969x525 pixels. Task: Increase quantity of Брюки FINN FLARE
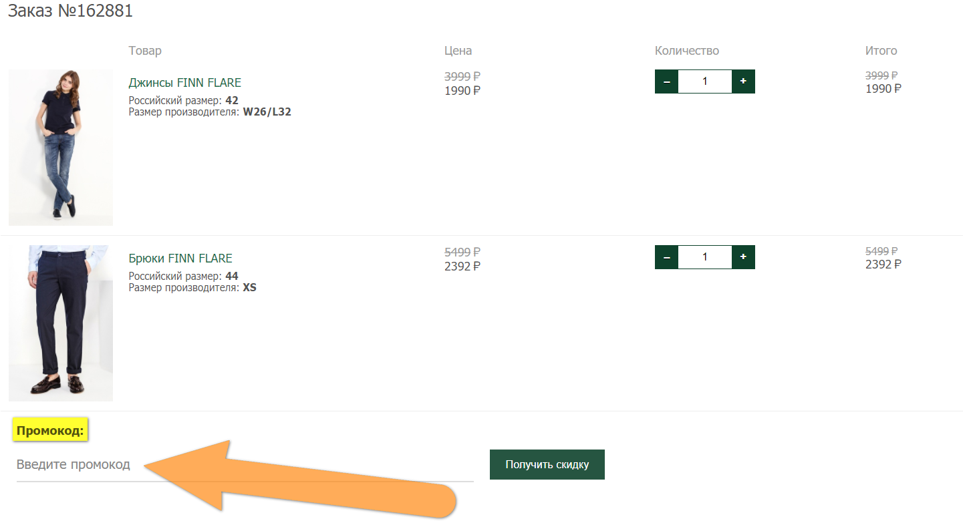click(743, 257)
